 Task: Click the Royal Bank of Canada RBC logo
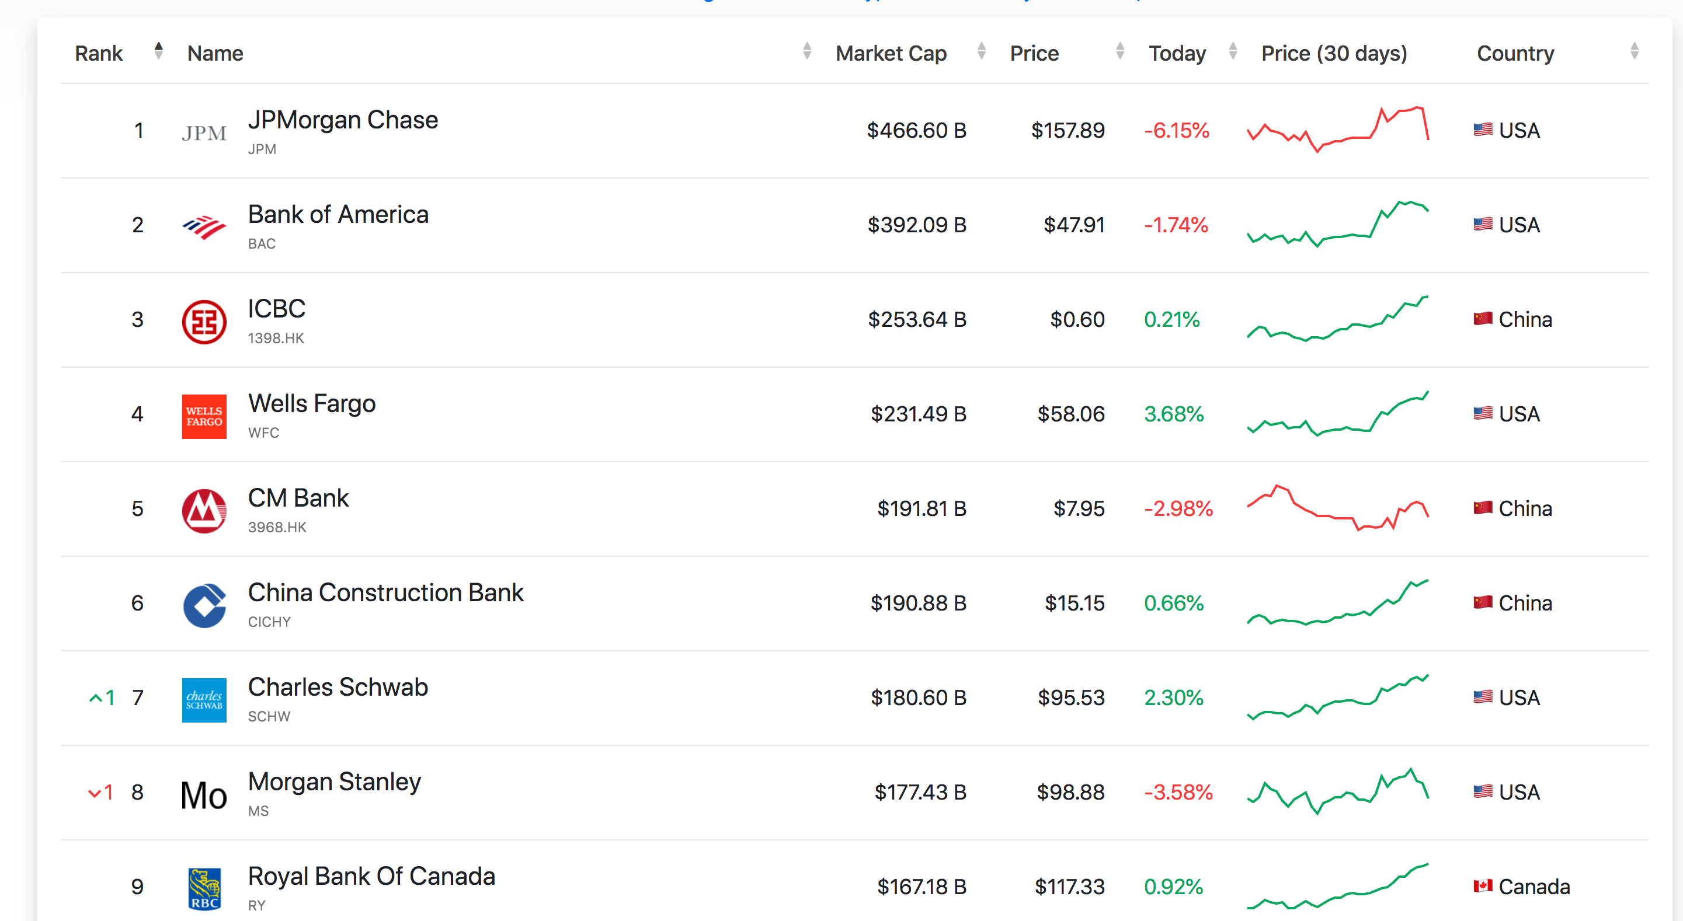[x=204, y=888]
